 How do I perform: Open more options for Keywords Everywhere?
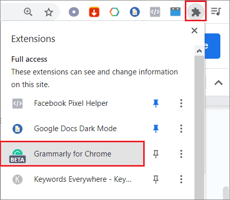click(x=181, y=179)
